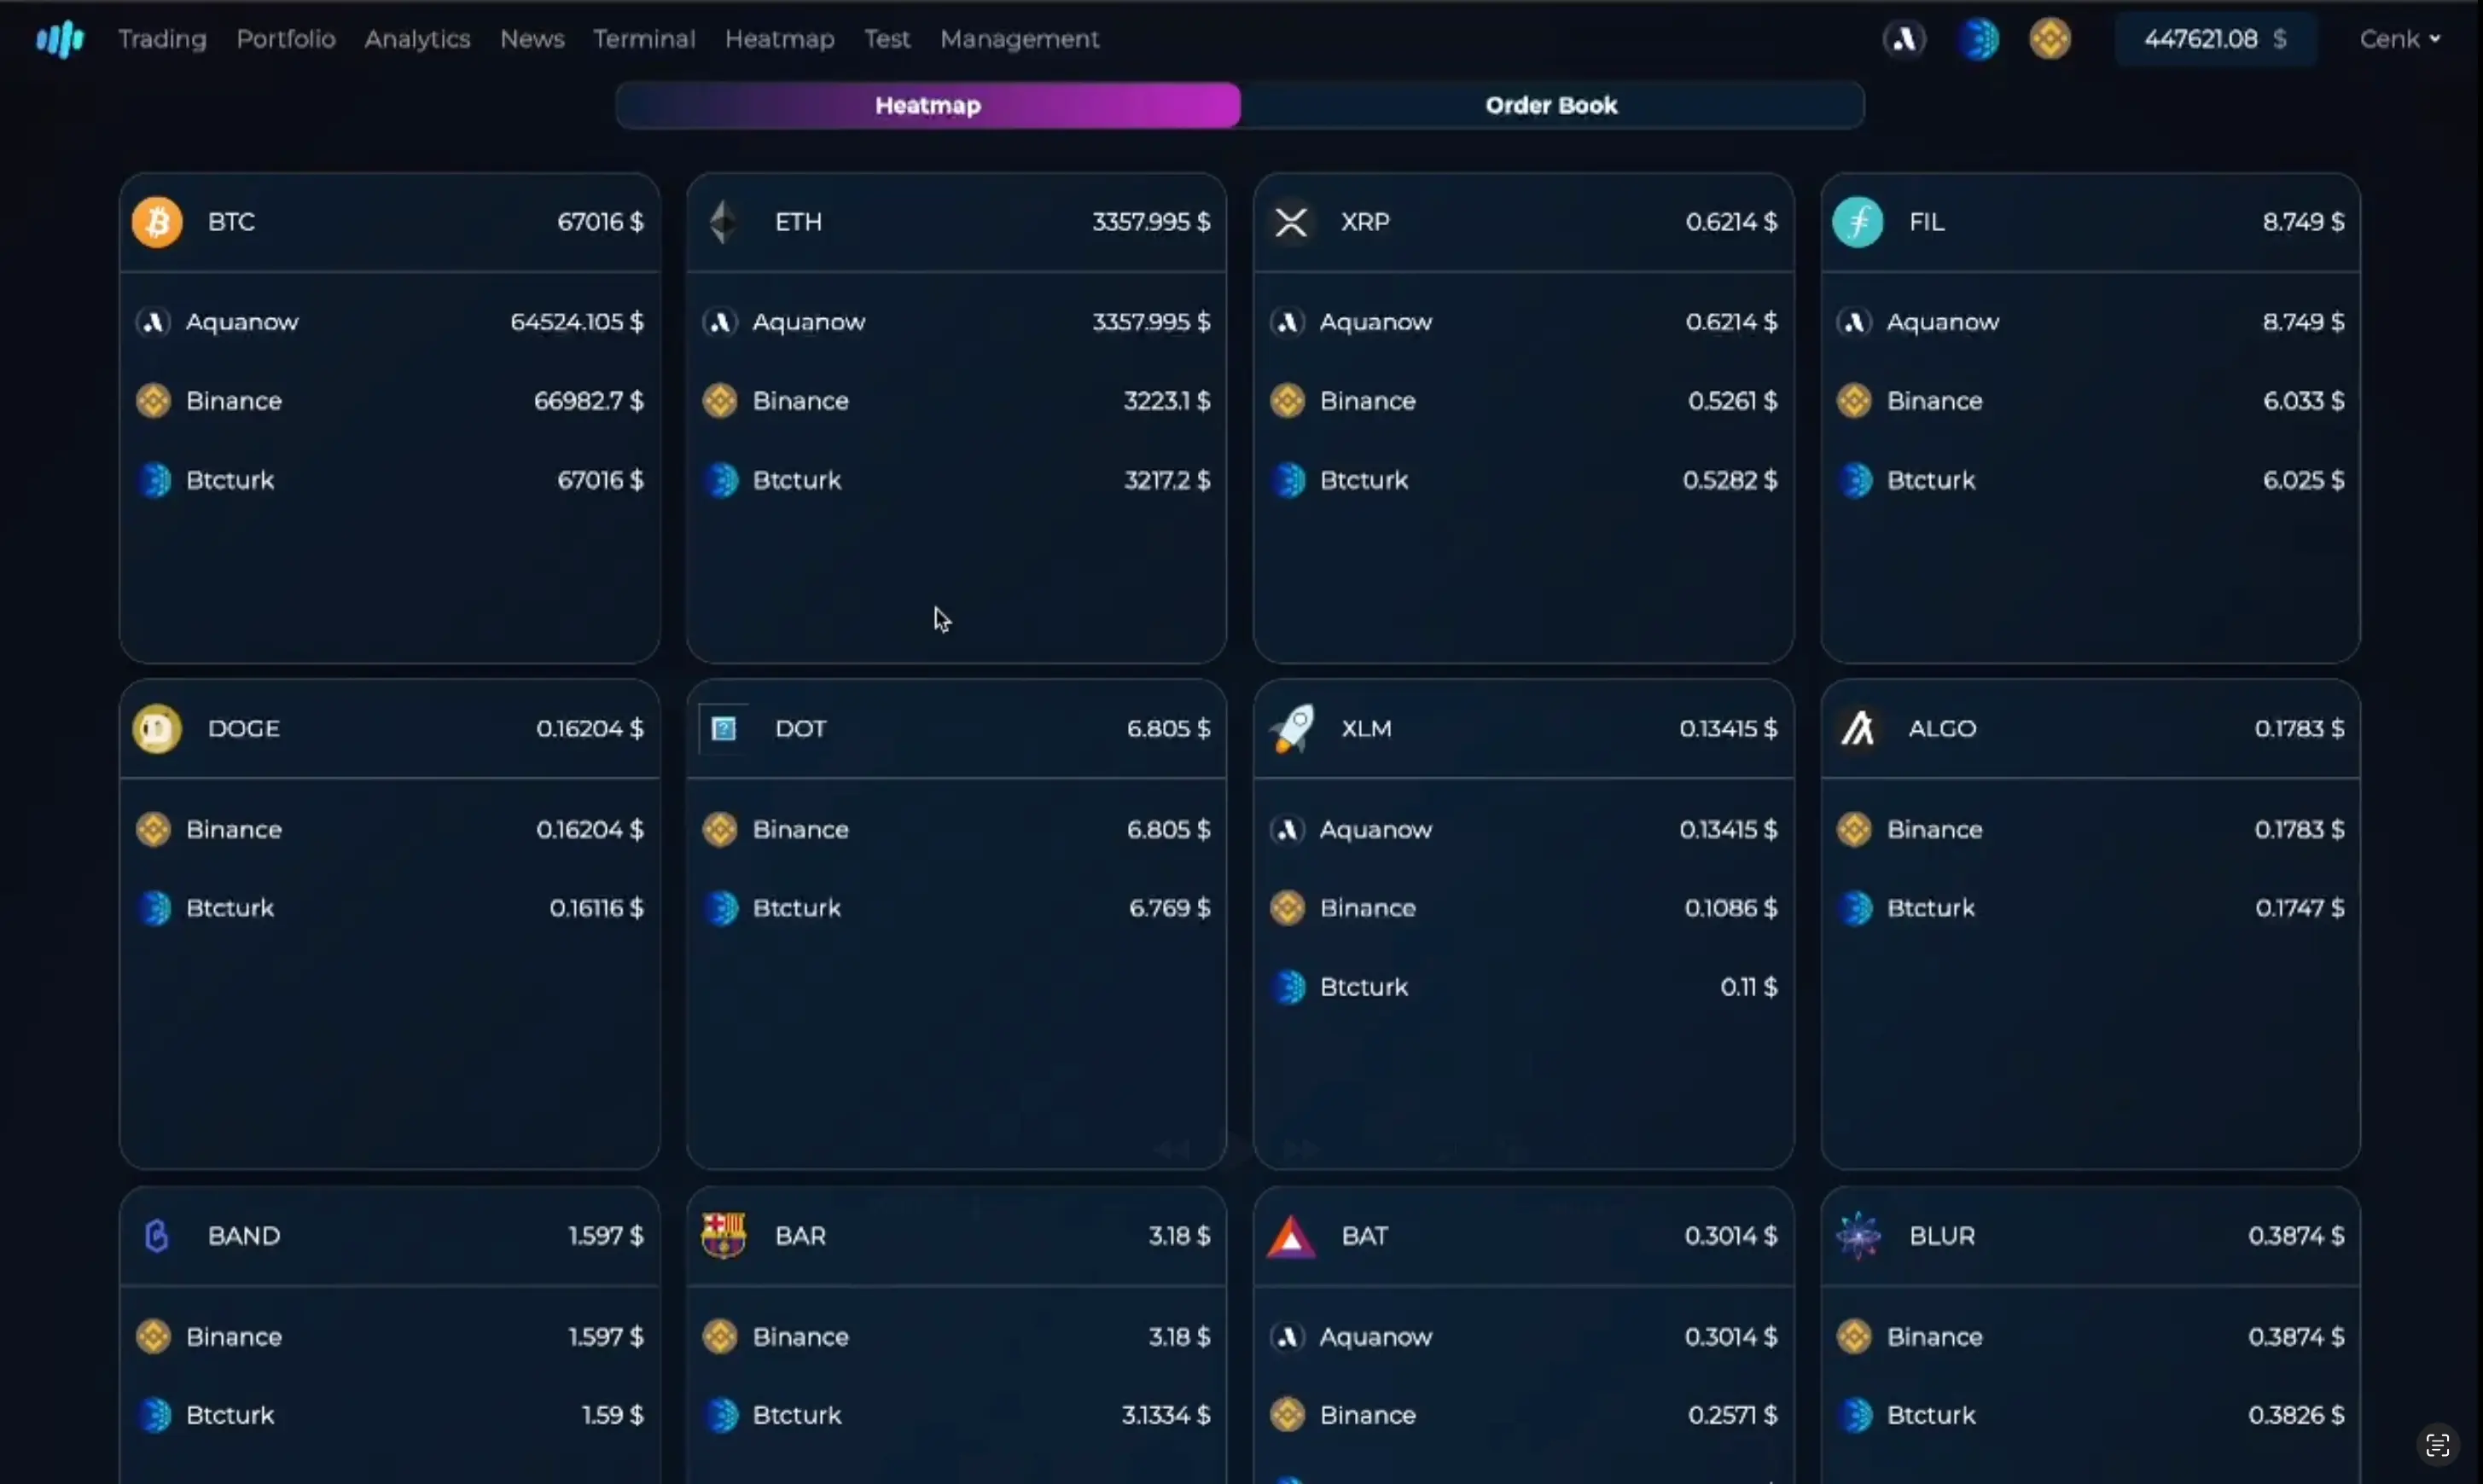The image size is (2483, 1484).
Task: Open the News section
Action: tap(532, 39)
